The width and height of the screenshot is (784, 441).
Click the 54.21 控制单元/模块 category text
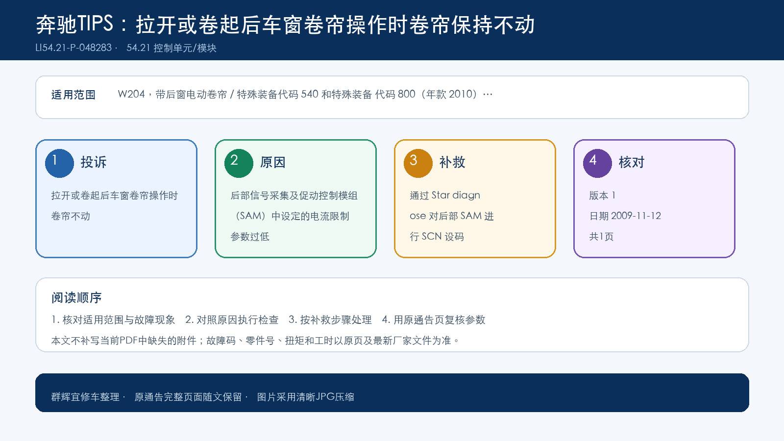tap(171, 48)
